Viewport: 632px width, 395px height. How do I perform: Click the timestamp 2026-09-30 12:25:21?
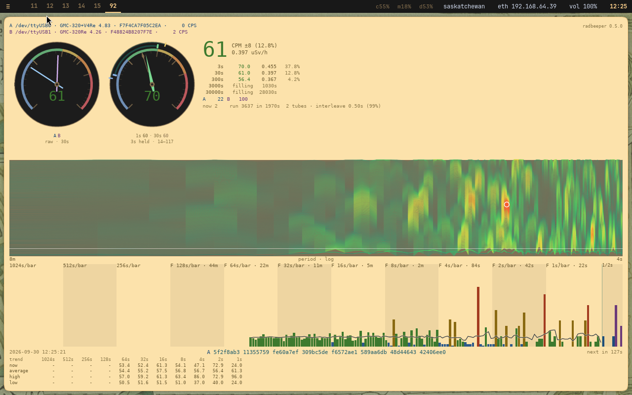pyautogui.click(x=38, y=352)
